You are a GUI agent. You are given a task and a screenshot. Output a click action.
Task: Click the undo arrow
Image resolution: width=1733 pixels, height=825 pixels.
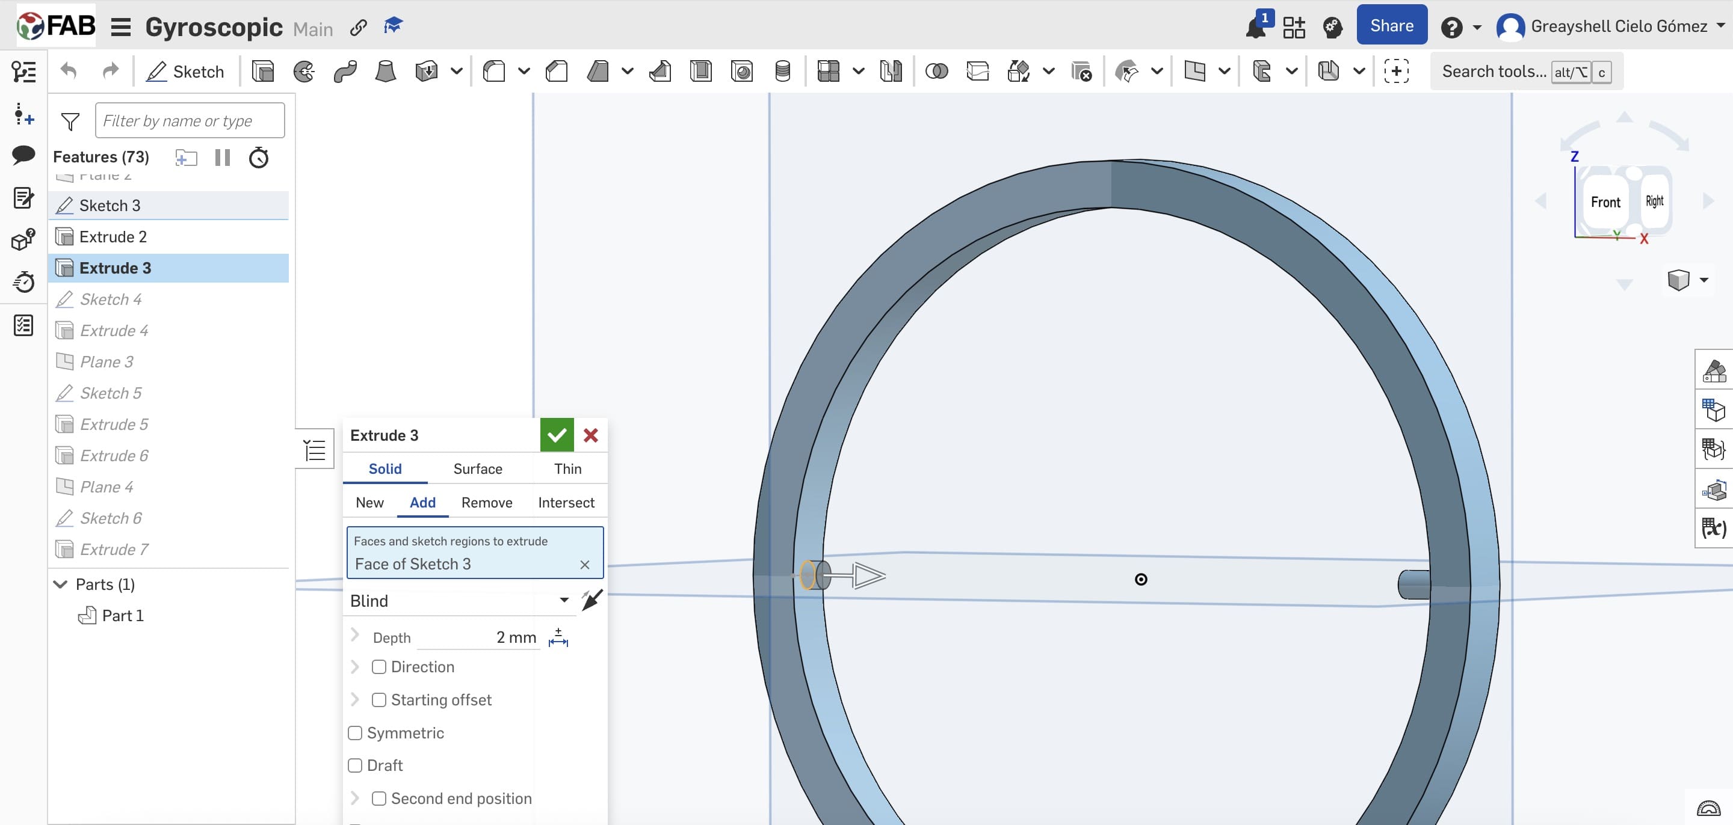pyautogui.click(x=69, y=72)
